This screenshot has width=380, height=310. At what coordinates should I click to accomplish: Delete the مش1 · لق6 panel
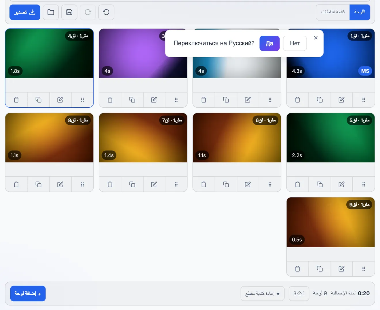click(204, 184)
